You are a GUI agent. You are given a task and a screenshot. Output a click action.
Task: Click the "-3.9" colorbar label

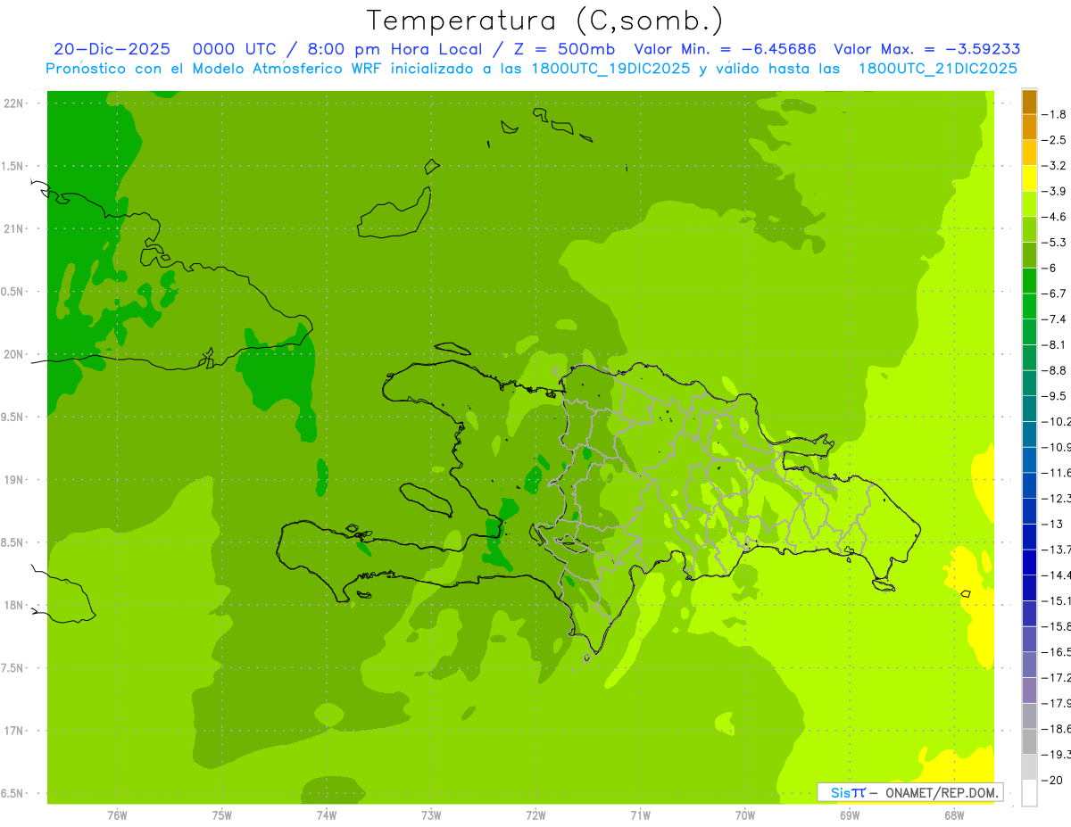[x=1053, y=191]
